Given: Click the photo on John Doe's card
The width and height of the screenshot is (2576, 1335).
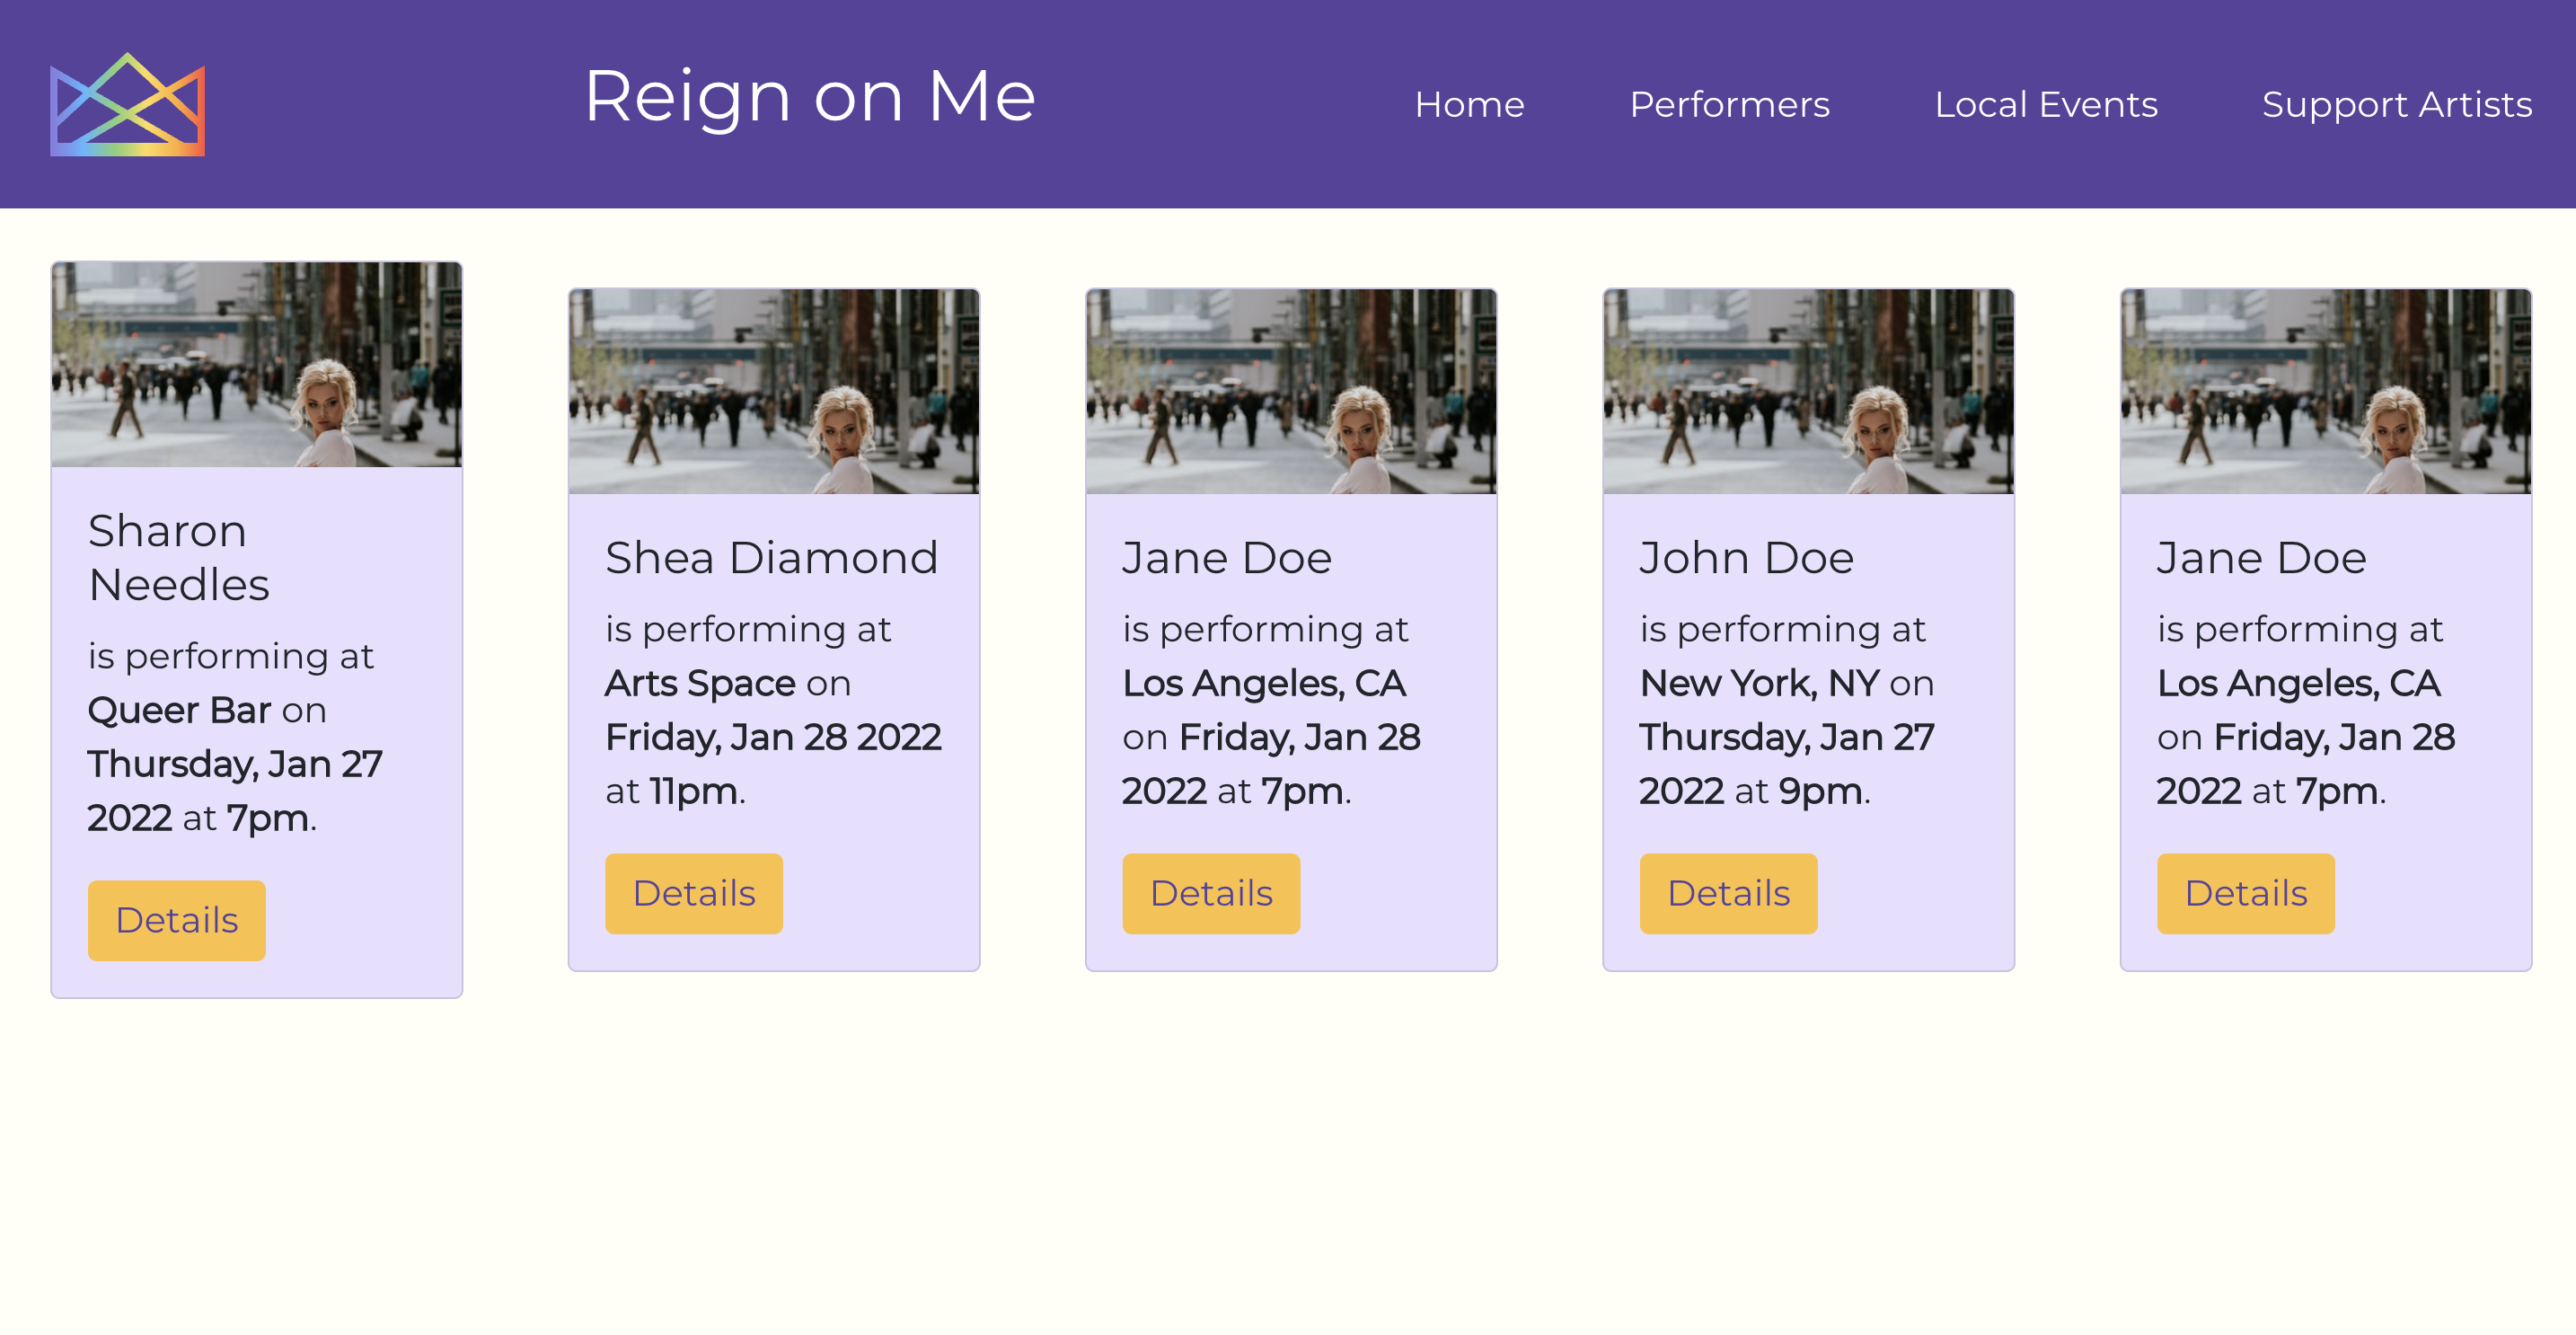Looking at the screenshot, I should pyautogui.click(x=1808, y=391).
